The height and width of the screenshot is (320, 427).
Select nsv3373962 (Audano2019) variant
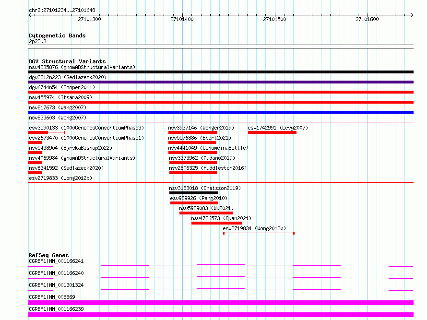coord(202,158)
